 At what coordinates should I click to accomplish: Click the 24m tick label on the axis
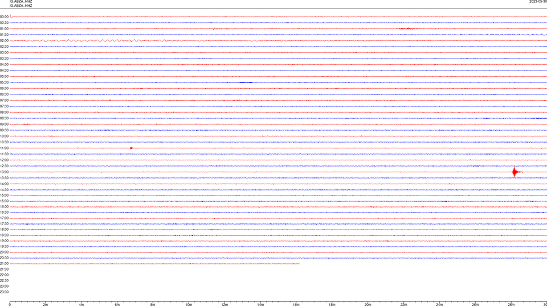click(439, 305)
